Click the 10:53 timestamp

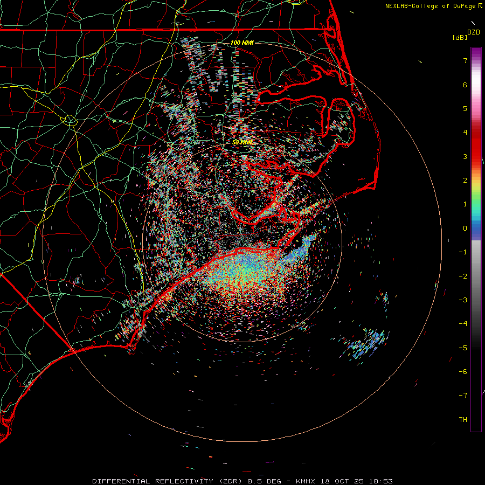(x=382, y=481)
